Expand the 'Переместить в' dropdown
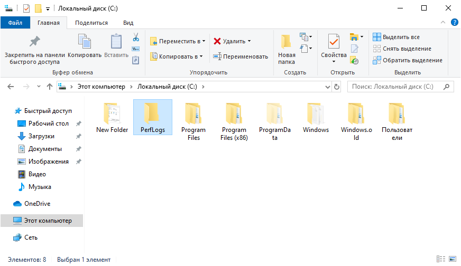Screen dimensions: 461x266 [178, 41]
